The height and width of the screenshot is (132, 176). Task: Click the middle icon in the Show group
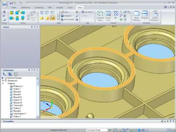[4, 16]
